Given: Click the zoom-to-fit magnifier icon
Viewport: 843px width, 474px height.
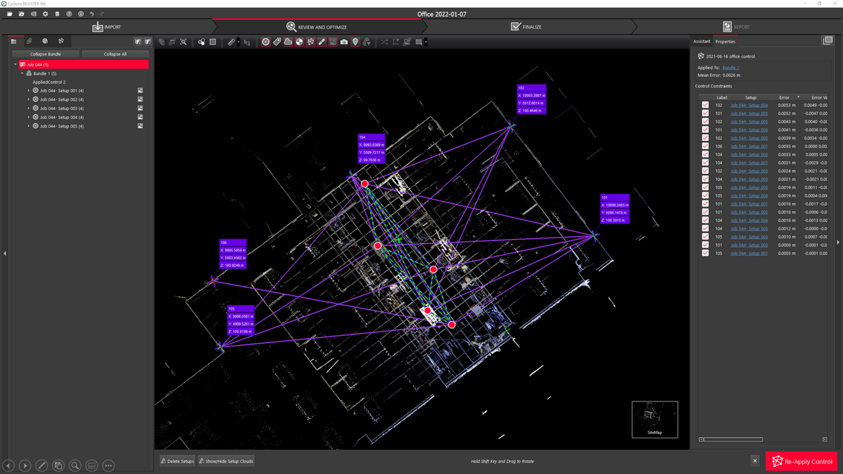Looking at the screenshot, I should click(x=184, y=42).
